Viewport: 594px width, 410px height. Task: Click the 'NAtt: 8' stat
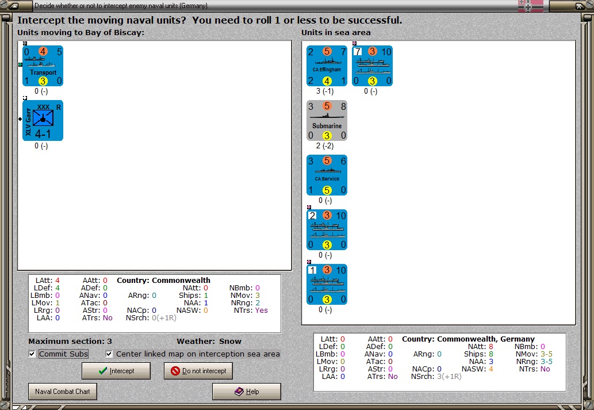click(480, 346)
